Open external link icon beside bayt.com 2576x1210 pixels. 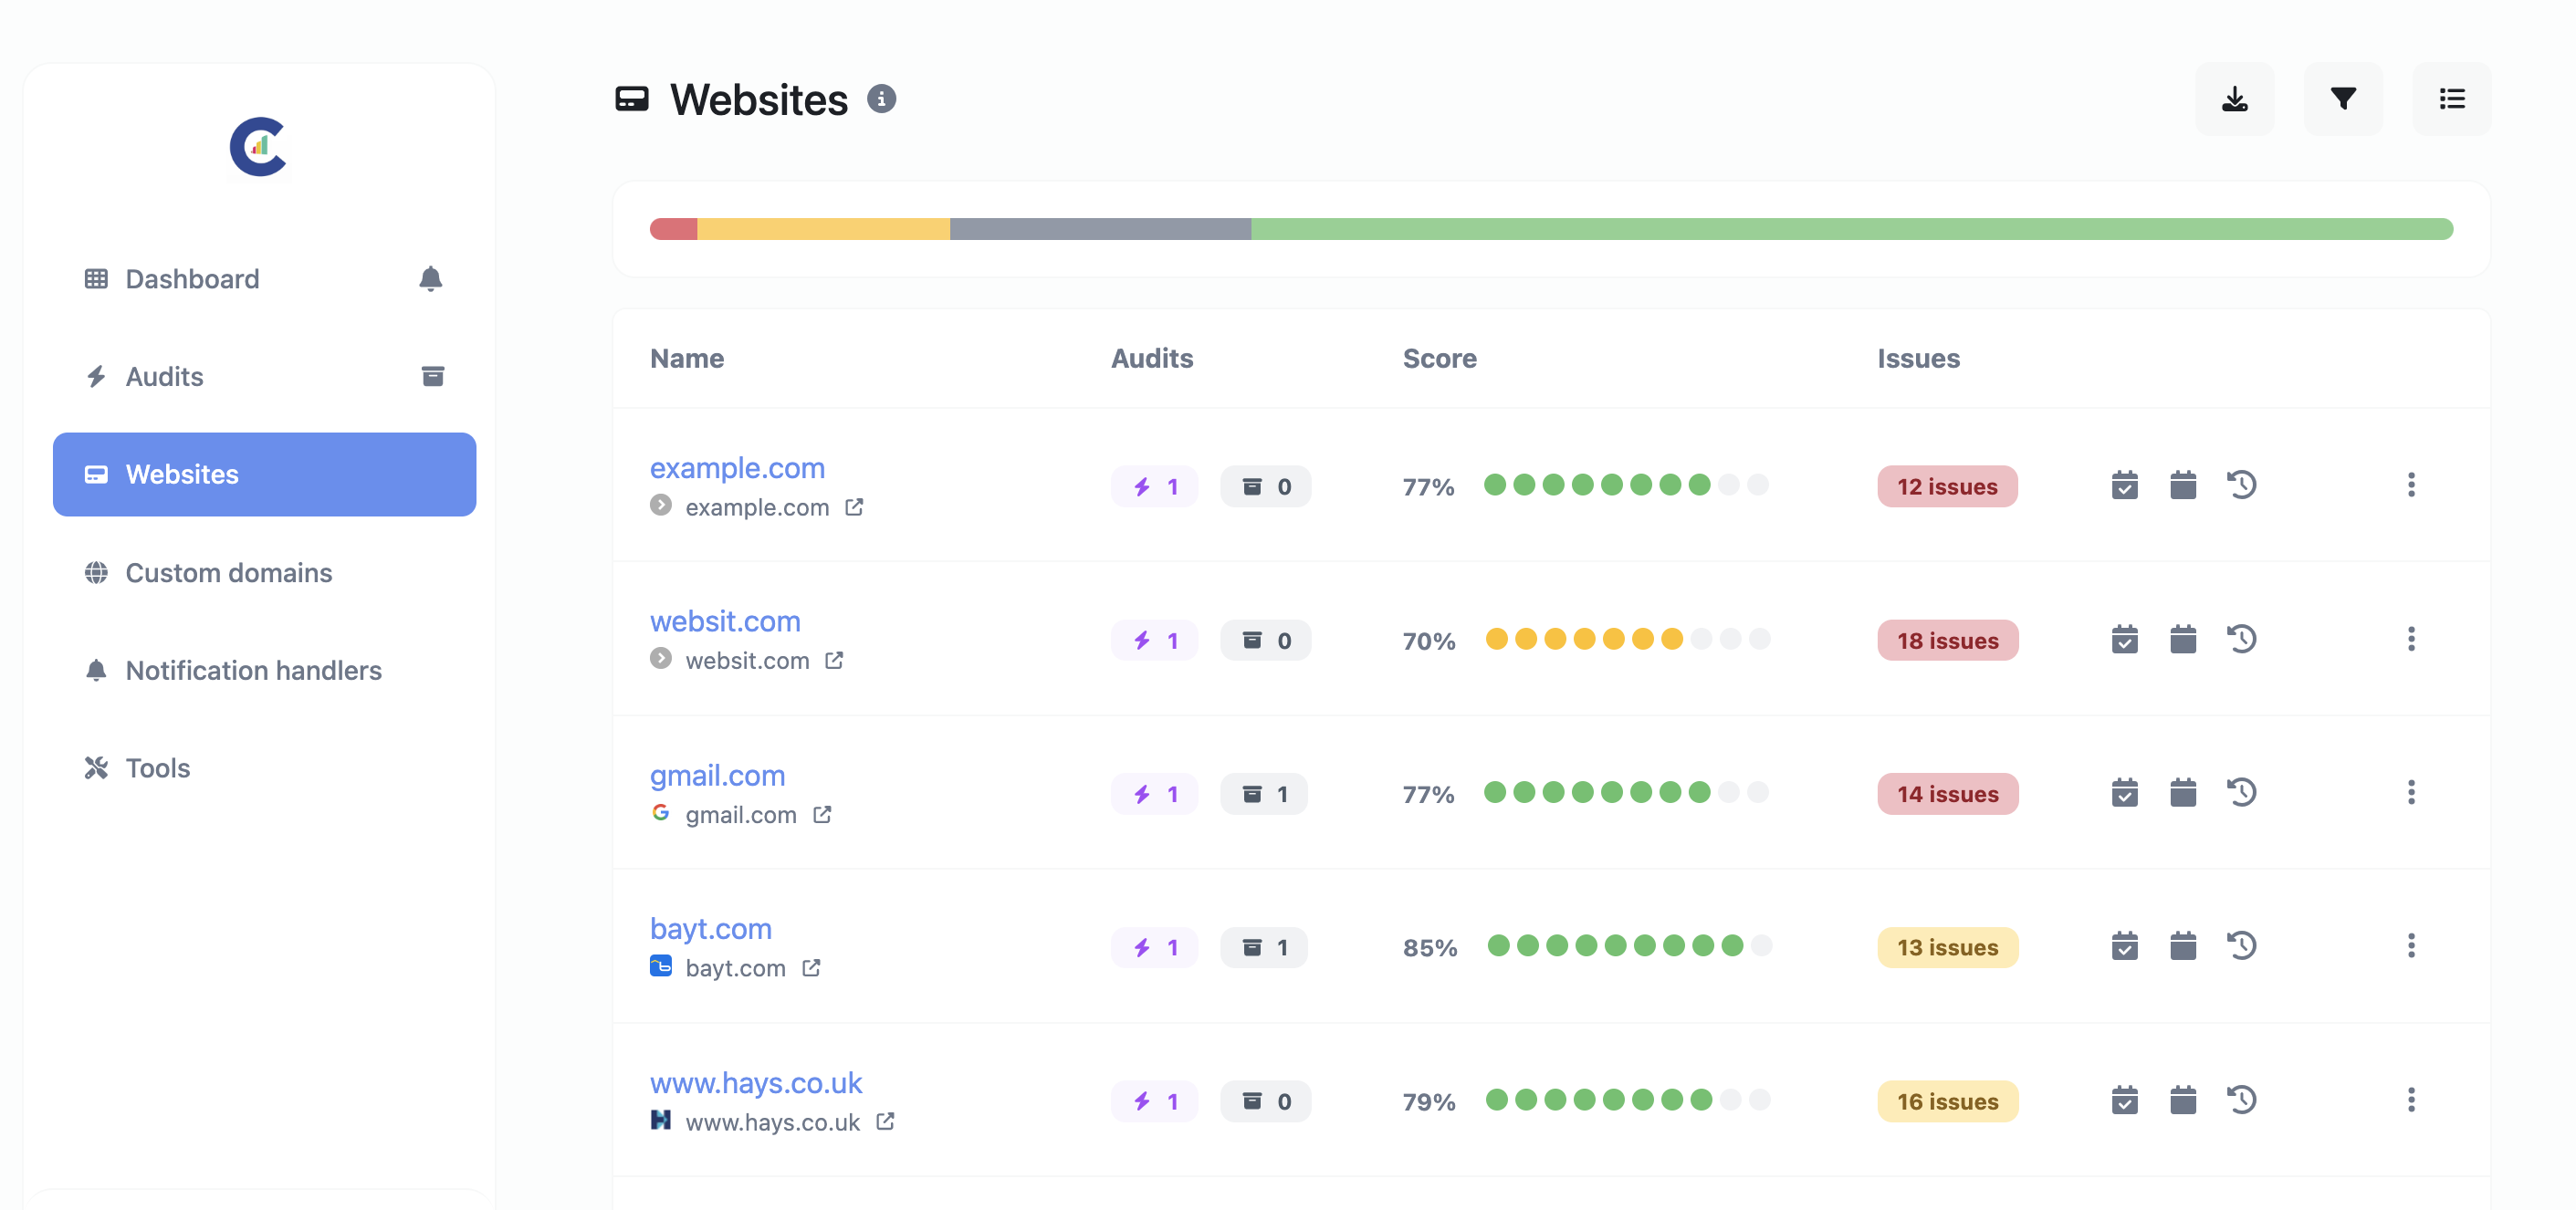811,968
